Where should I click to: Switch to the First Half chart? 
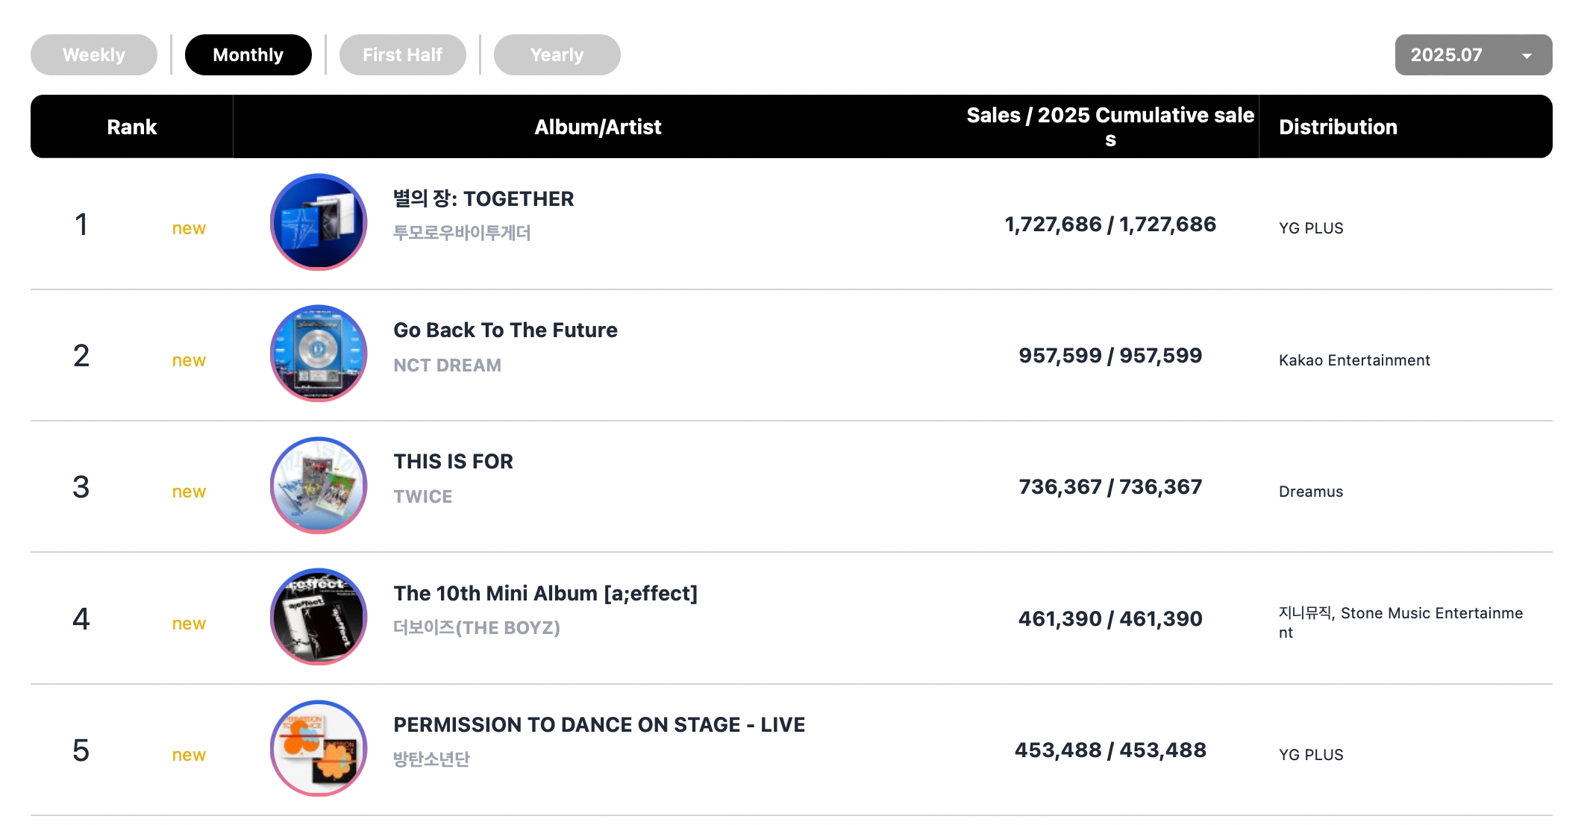(403, 54)
